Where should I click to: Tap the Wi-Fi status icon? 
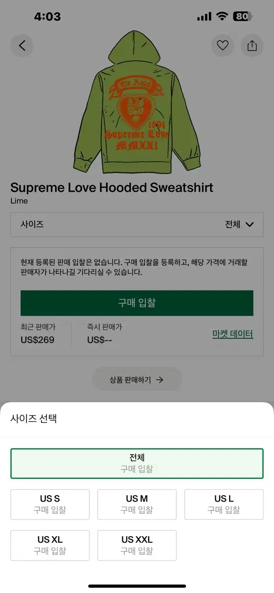click(x=222, y=16)
